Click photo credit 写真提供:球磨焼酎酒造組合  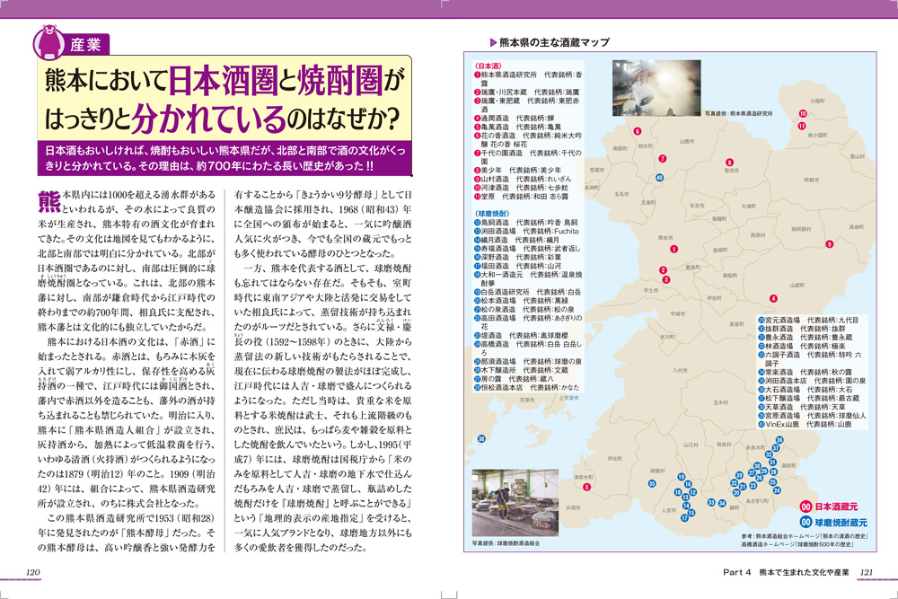[506, 543]
